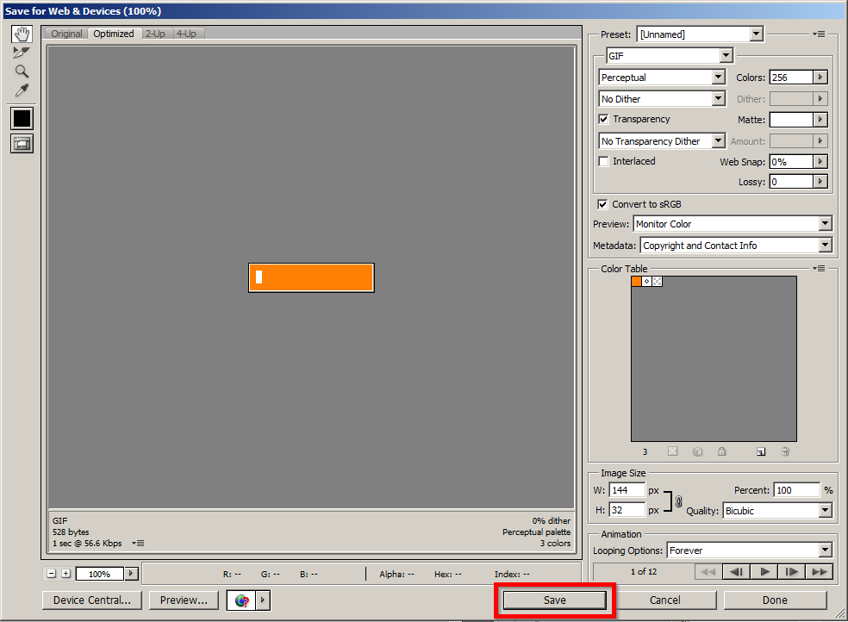The height and width of the screenshot is (622, 848).
Task: Select the white swatch in Color Table
Action: point(647,282)
